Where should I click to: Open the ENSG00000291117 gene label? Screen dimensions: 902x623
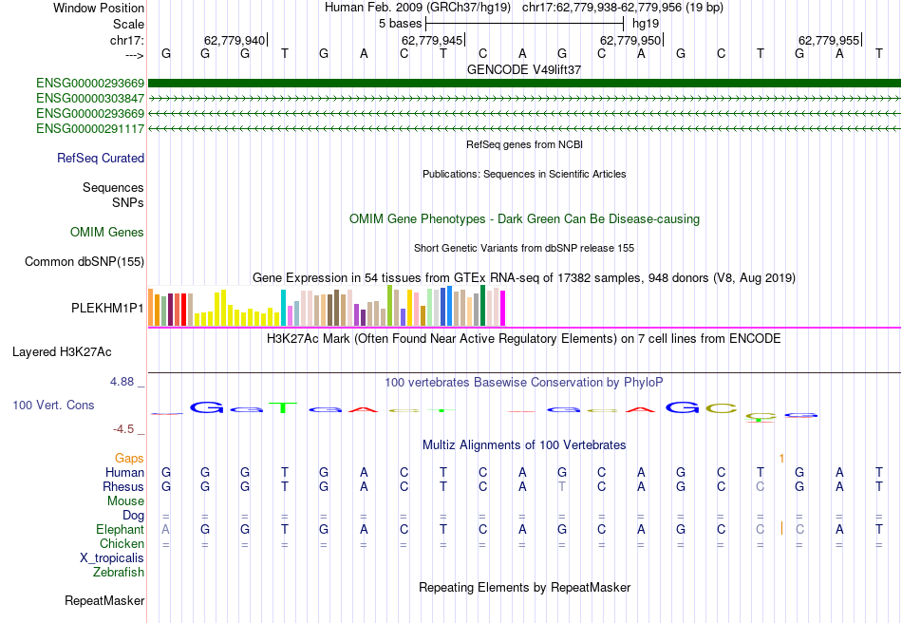click(90, 129)
